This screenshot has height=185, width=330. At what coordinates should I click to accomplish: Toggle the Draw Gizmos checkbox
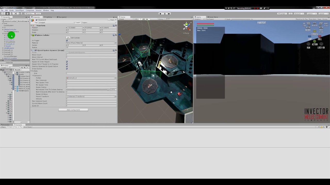(67, 69)
